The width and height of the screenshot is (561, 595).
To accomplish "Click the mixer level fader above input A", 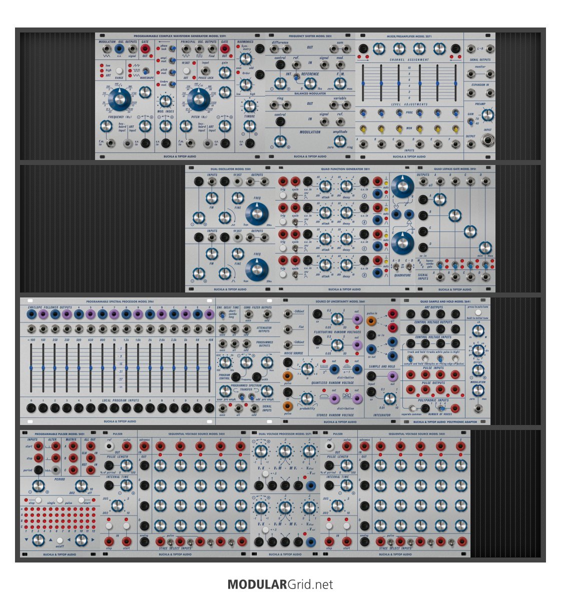I will [363, 83].
